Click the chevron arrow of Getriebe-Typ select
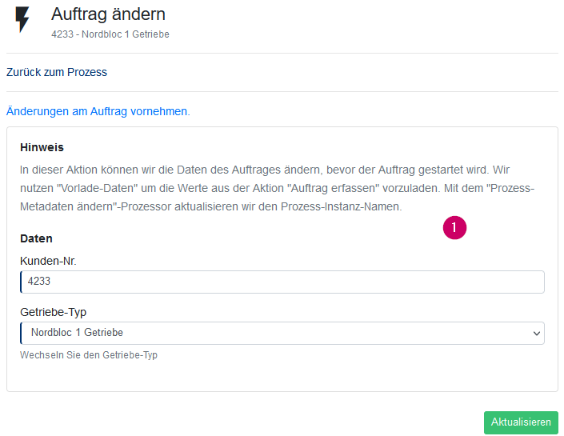Image resolution: width=564 pixels, height=436 pixels. click(536, 333)
